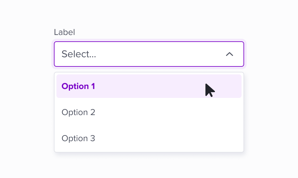The image size is (298, 178).
Task: Select the middle option in the listbox
Action: pos(149,112)
